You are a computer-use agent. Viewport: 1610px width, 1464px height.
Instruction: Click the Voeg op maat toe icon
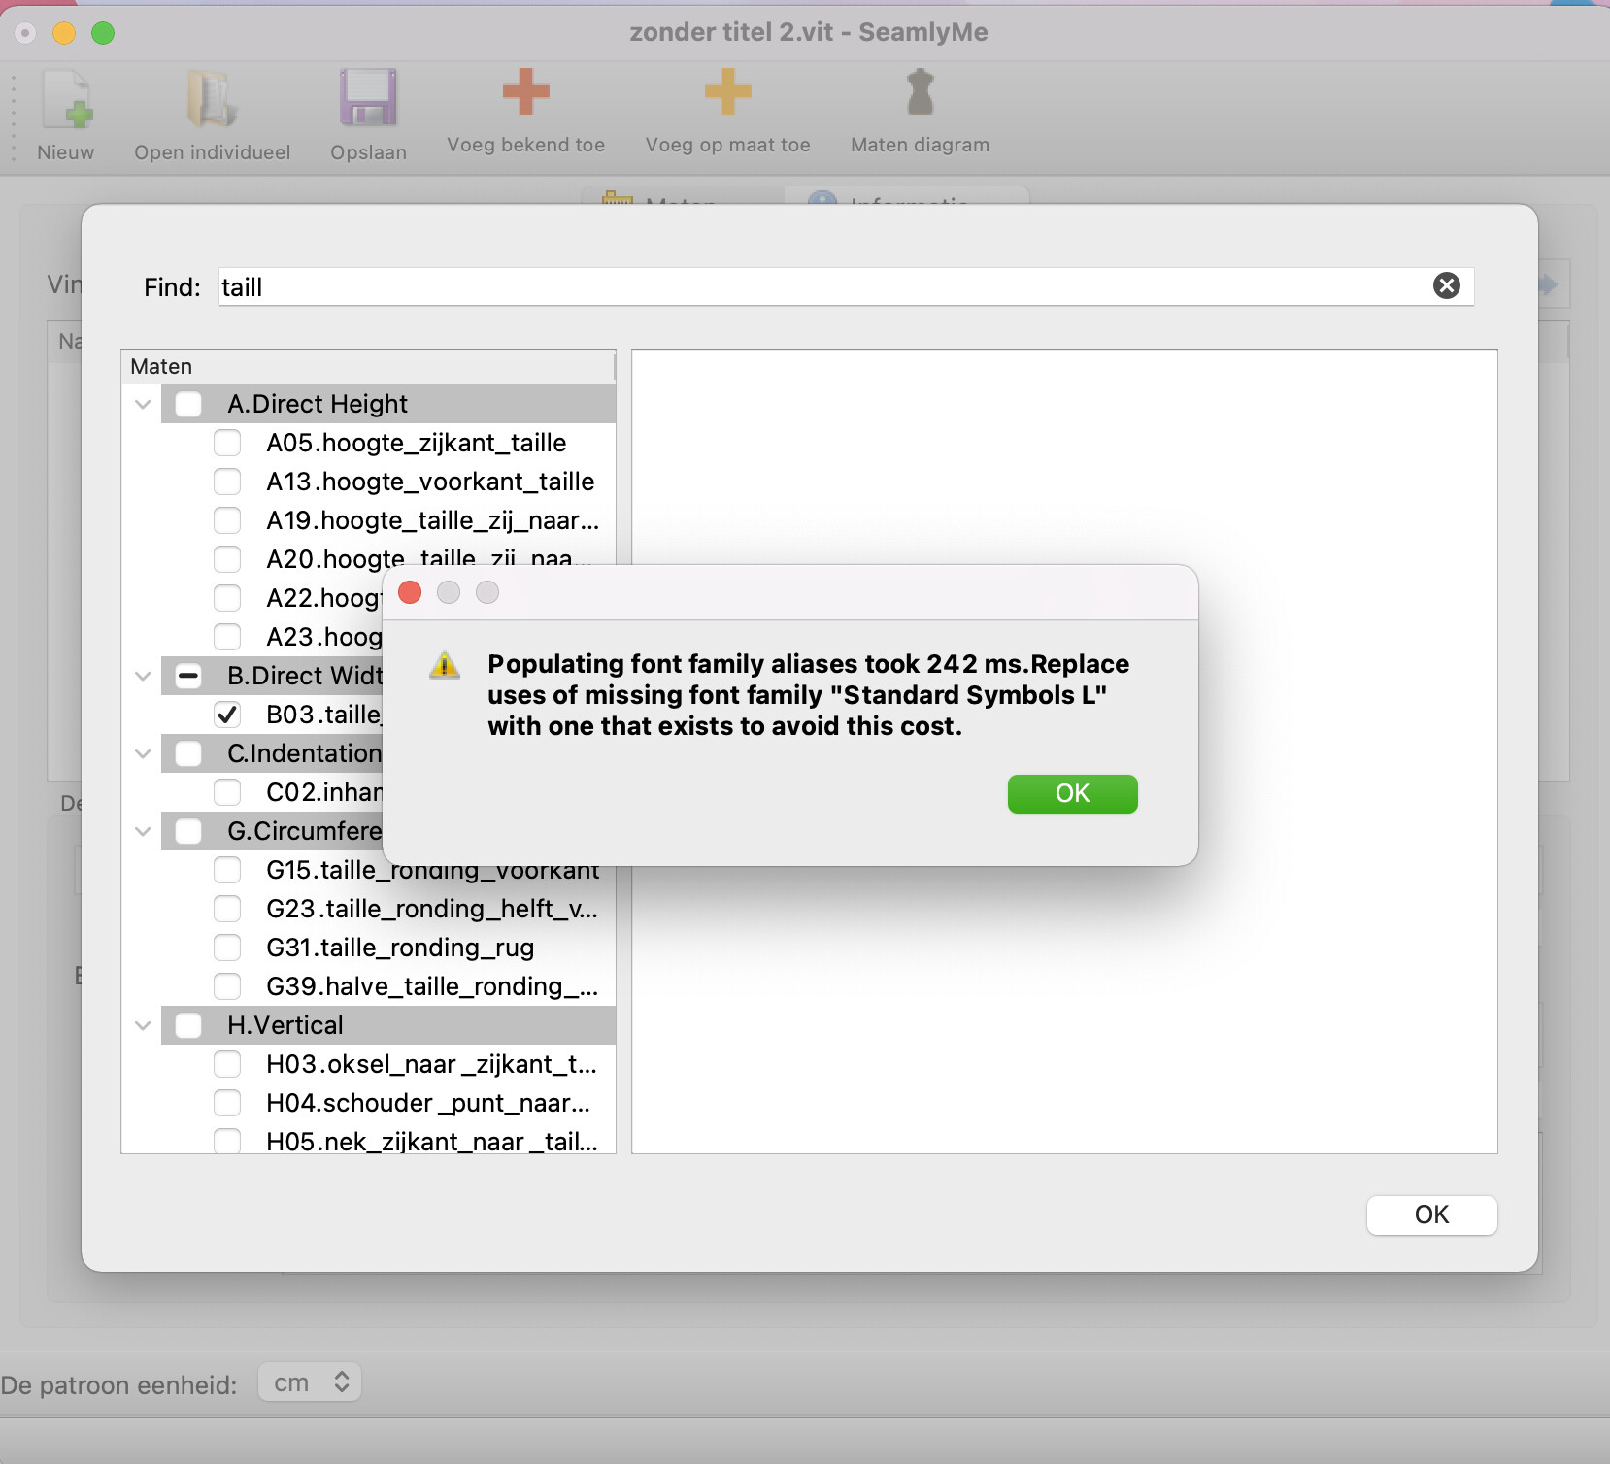(727, 92)
